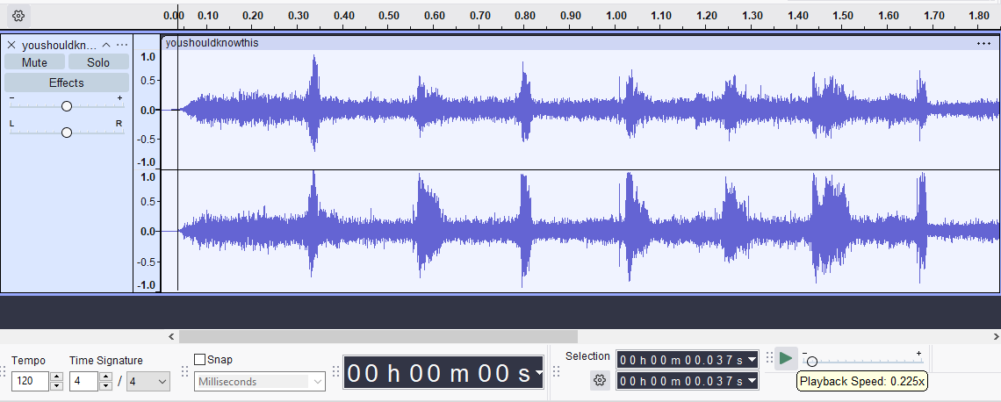Select the clip title youshouldknowthis
Image resolution: width=1001 pixels, height=402 pixels.
click(x=212, y=43)
